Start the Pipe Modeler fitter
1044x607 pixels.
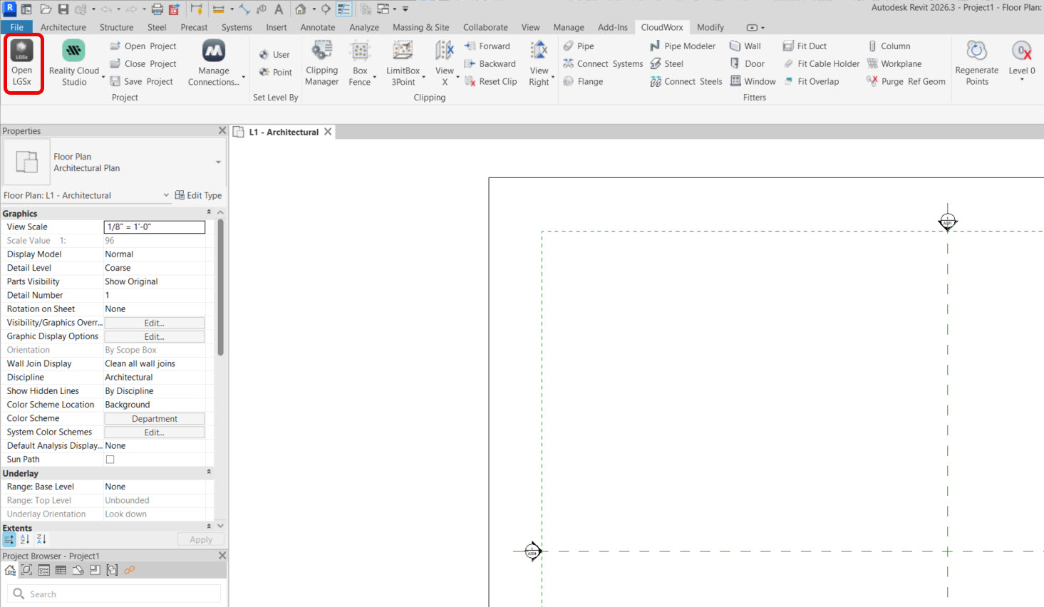682,46
